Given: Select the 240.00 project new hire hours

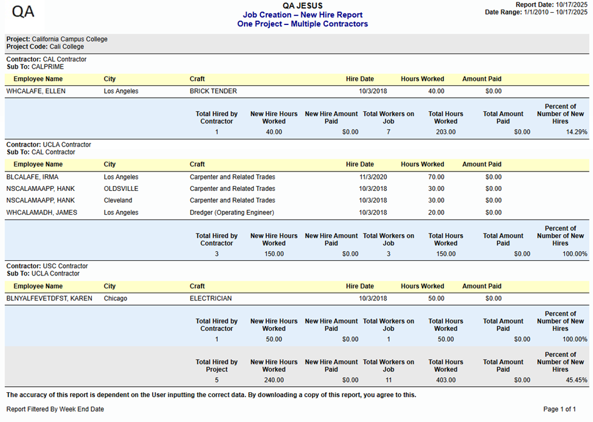Looking at the screenshot, I should (274, 380).
